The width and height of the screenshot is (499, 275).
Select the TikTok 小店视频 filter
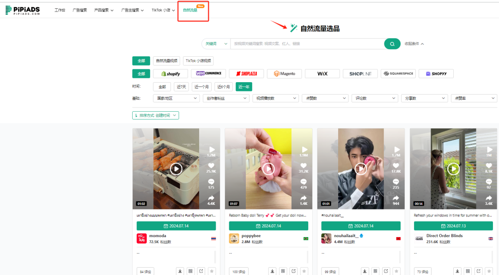tap(198, 60)
